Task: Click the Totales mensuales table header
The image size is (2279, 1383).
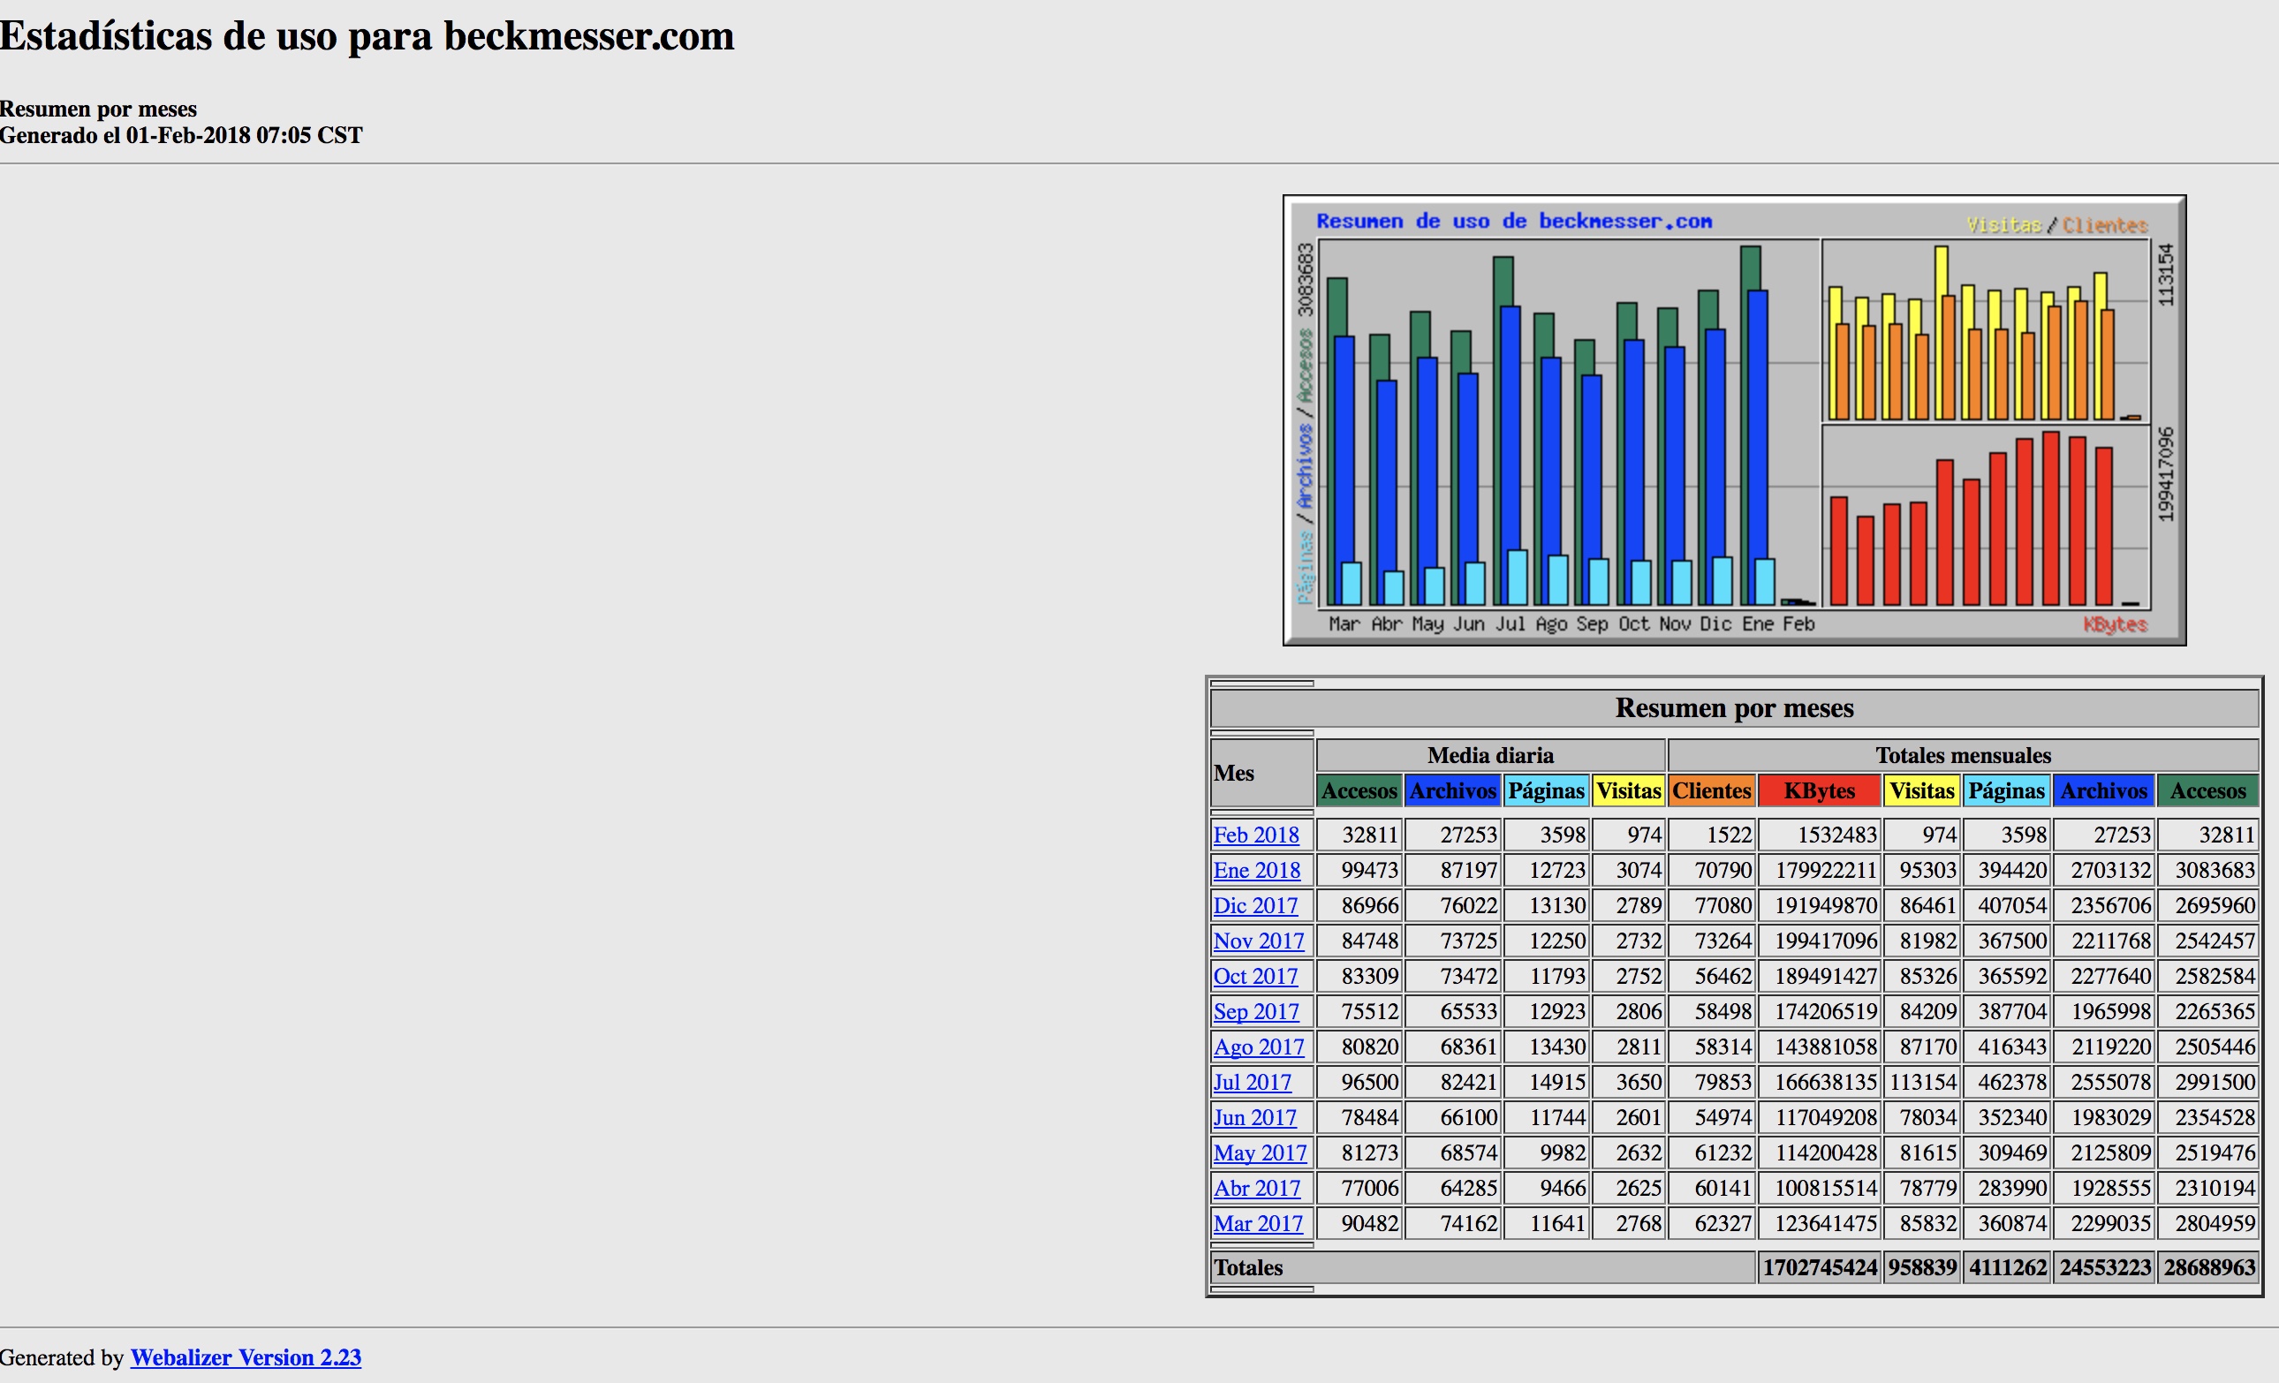Action: pyautogui.click(x=1963, y=755)
